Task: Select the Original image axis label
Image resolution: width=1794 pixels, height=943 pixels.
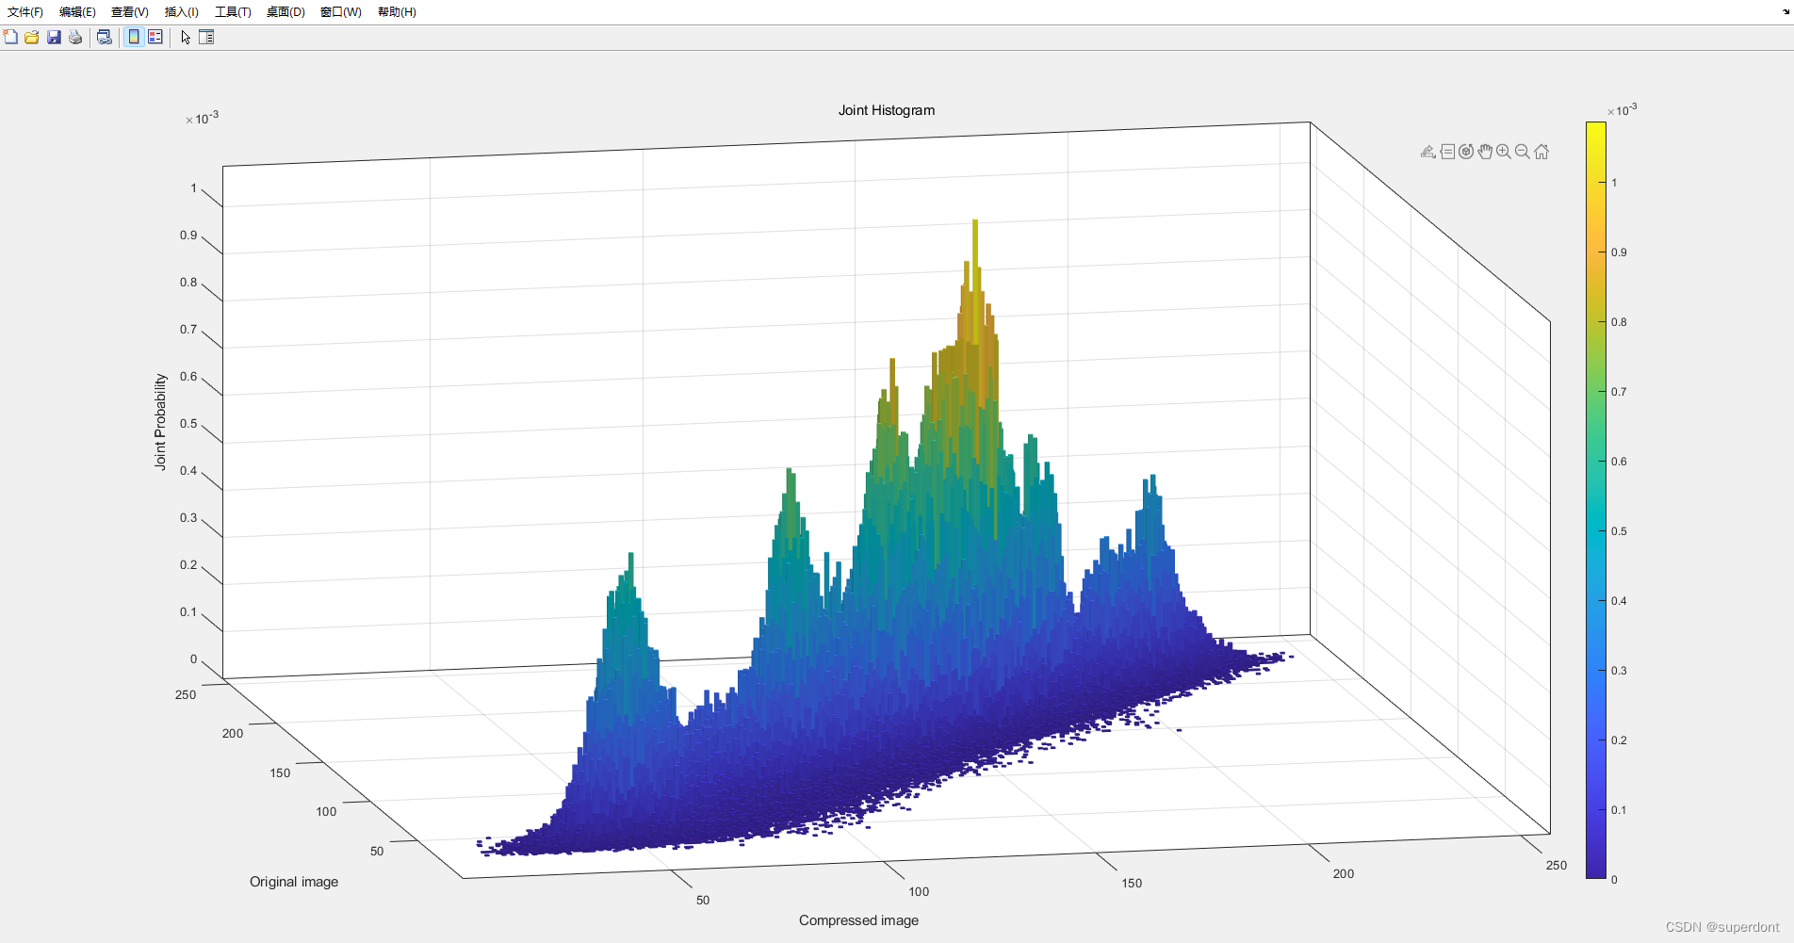Action: [x=294, y=882]
